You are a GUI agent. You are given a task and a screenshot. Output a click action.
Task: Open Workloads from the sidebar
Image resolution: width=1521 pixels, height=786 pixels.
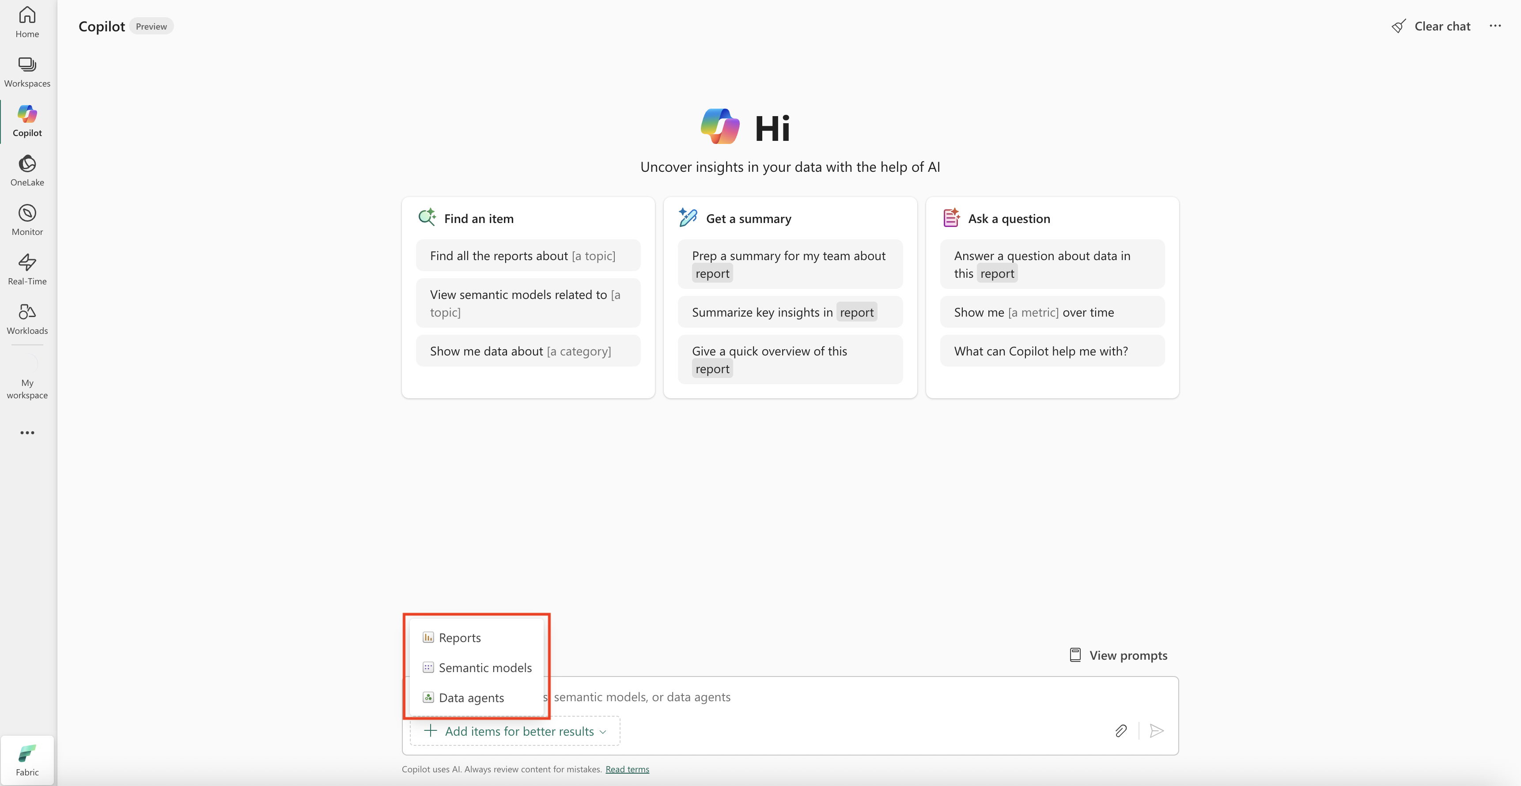click(x=27, y=319)
